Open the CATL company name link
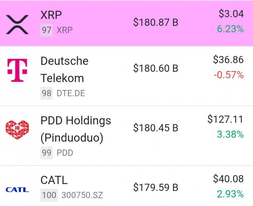Viewport: 253px width, 206px height. (54, 180)
